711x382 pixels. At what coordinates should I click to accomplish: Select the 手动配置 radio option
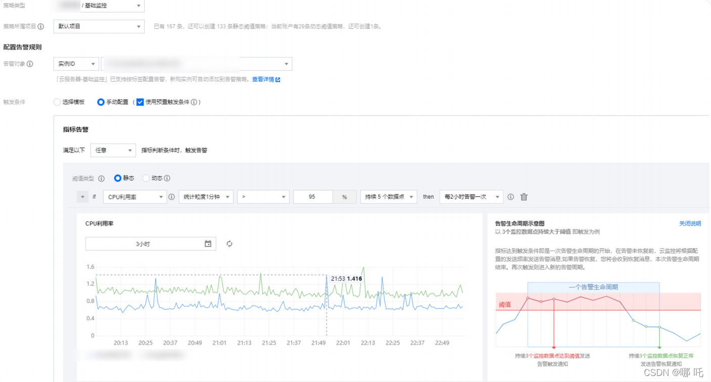click(x=101, y=102)
